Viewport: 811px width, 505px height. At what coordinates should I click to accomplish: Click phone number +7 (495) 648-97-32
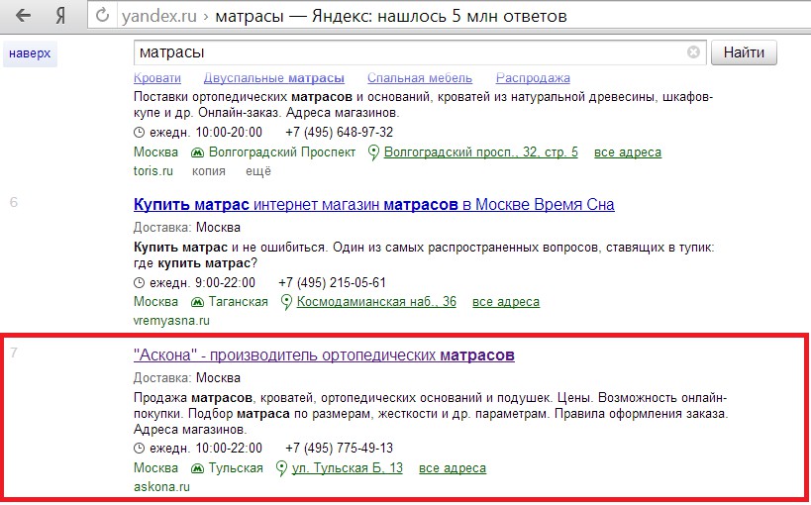pyautogui.click(x=340, y=133)
